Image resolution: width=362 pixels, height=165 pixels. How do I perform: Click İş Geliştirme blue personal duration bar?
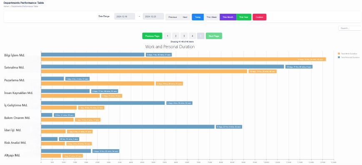click(103, 103)
